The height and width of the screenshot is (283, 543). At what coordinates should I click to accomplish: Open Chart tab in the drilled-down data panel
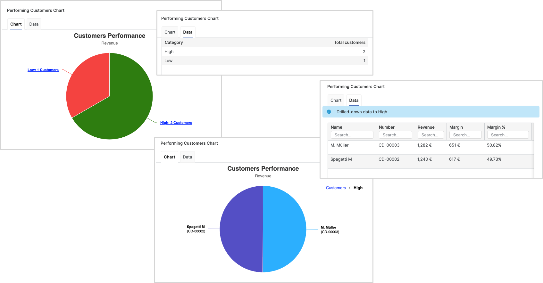pyautogui.click(x=336, y=100)
